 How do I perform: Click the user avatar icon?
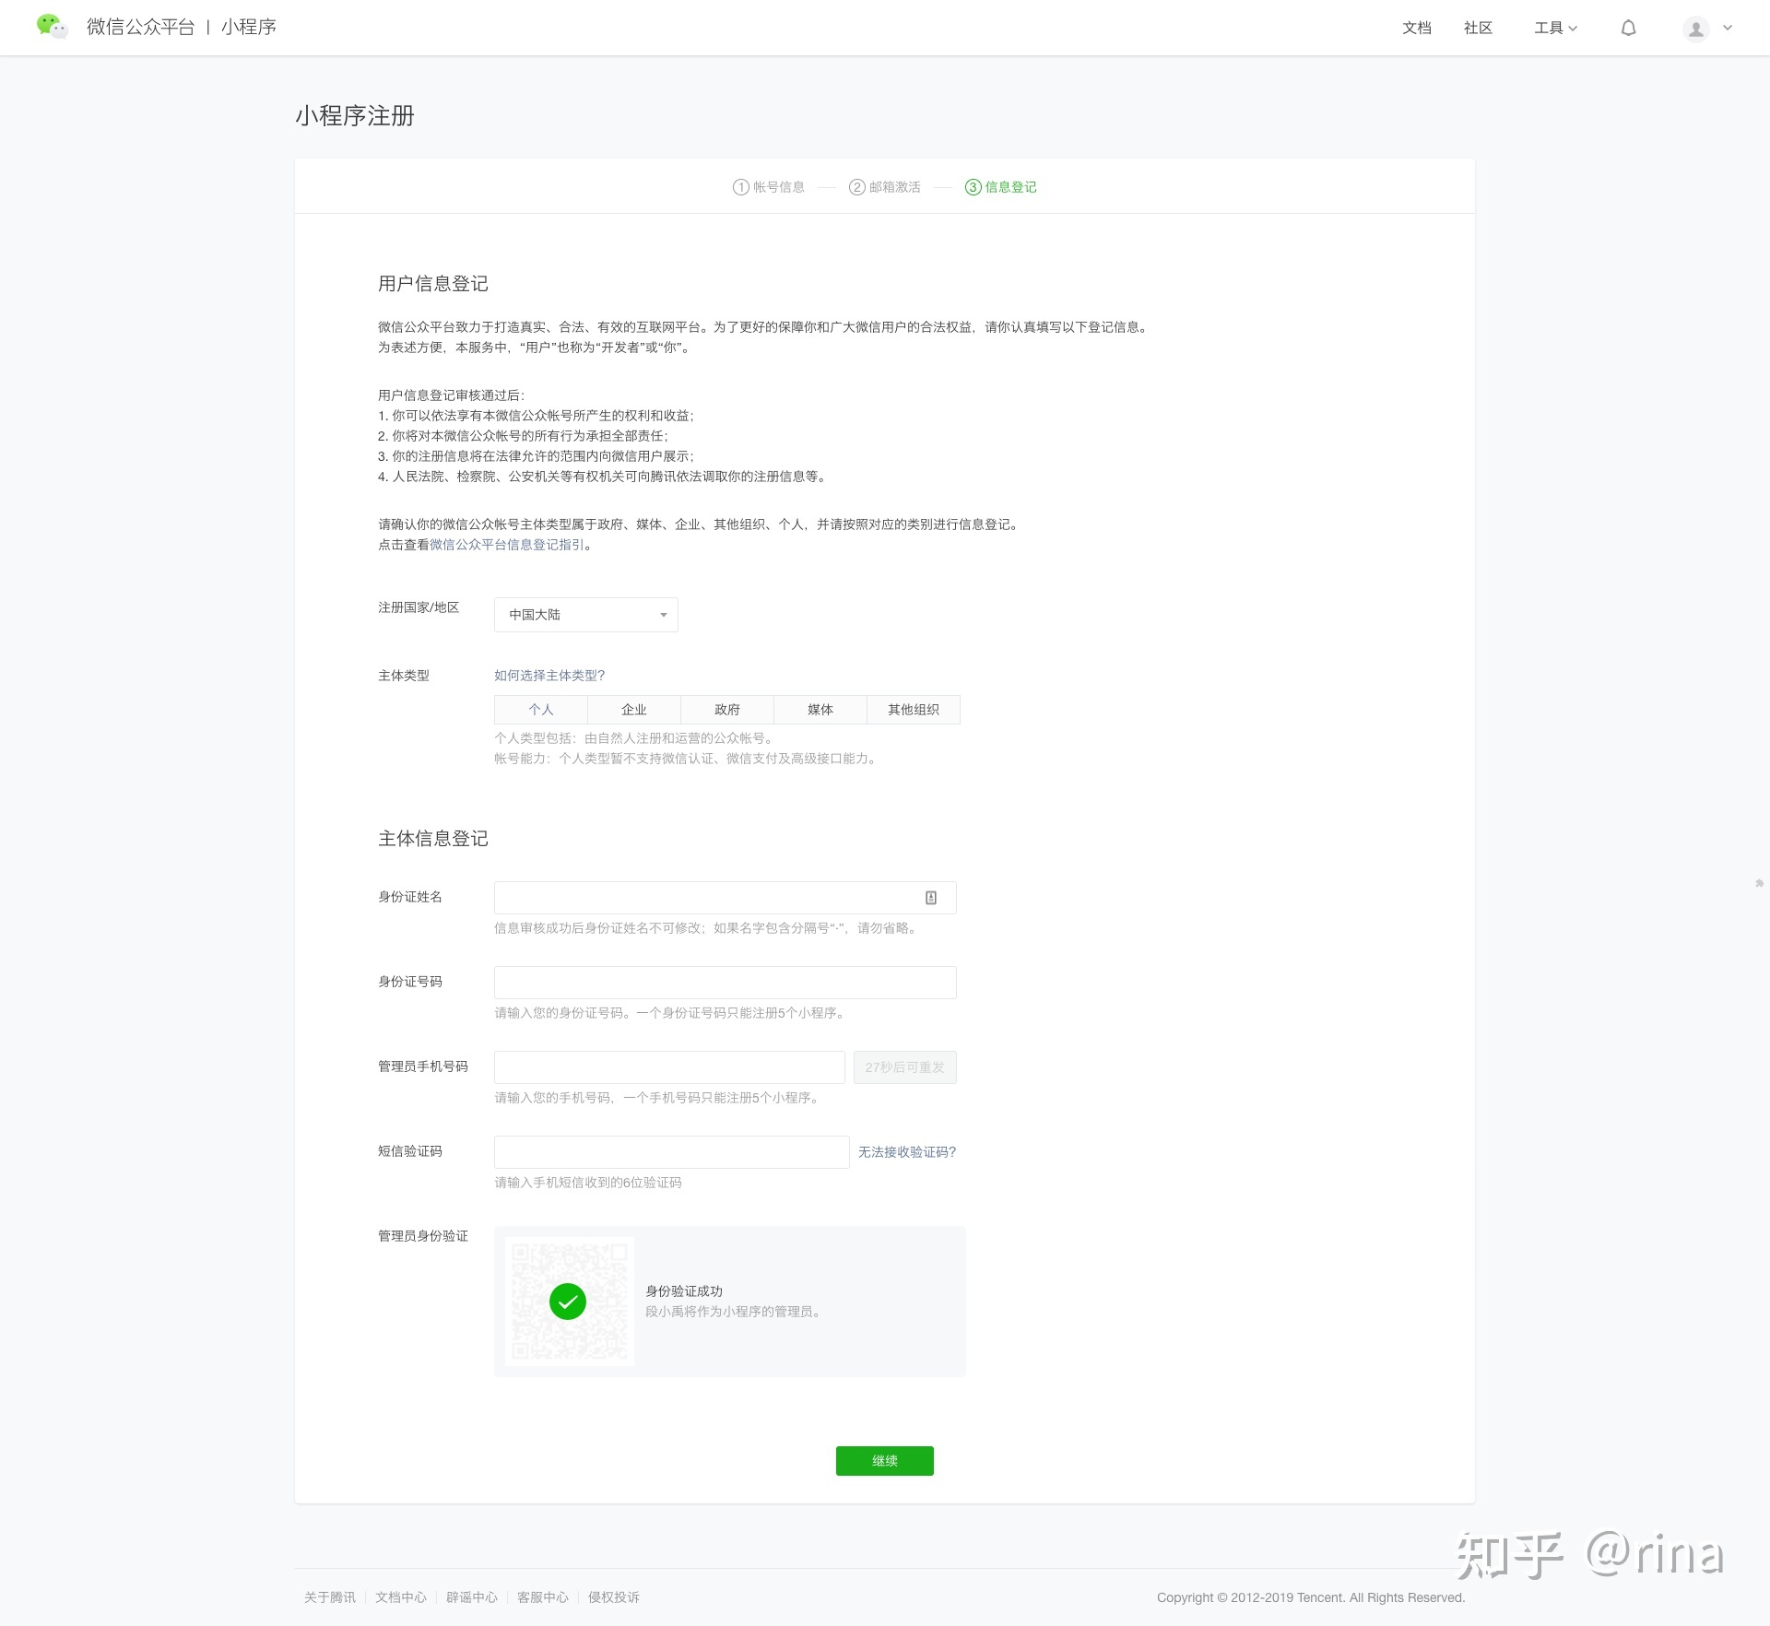[x=1695, y=29]
